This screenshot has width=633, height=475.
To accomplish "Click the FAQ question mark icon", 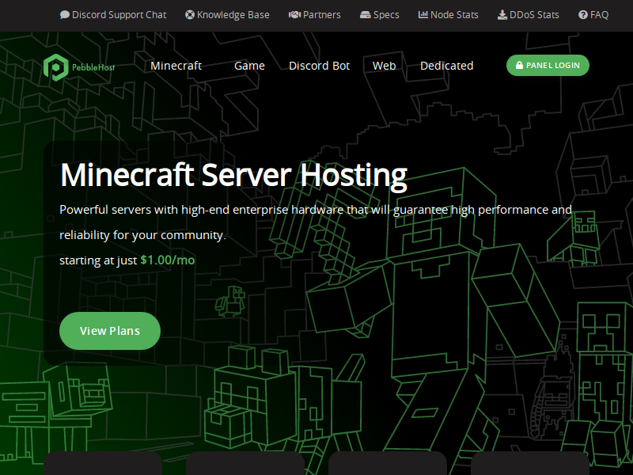I will [x=583, y=15].
